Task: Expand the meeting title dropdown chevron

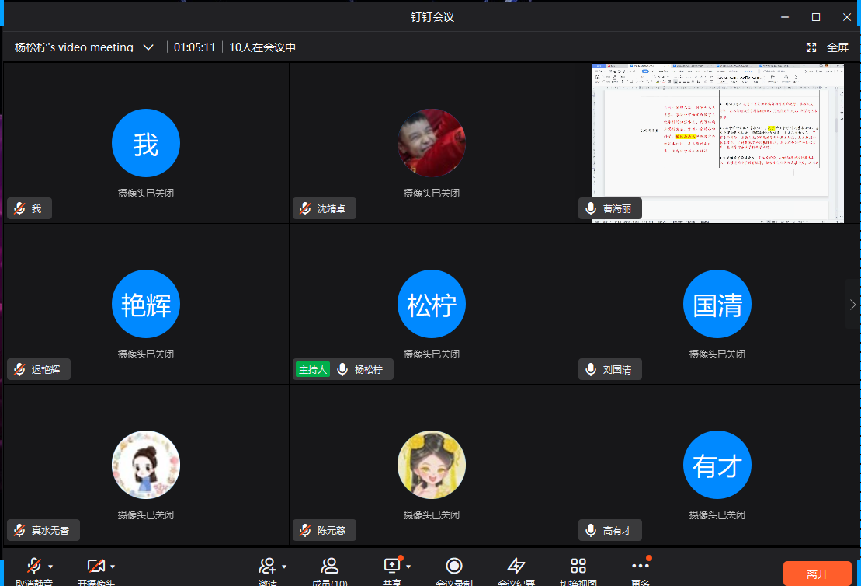Action: tap(148, 47)
